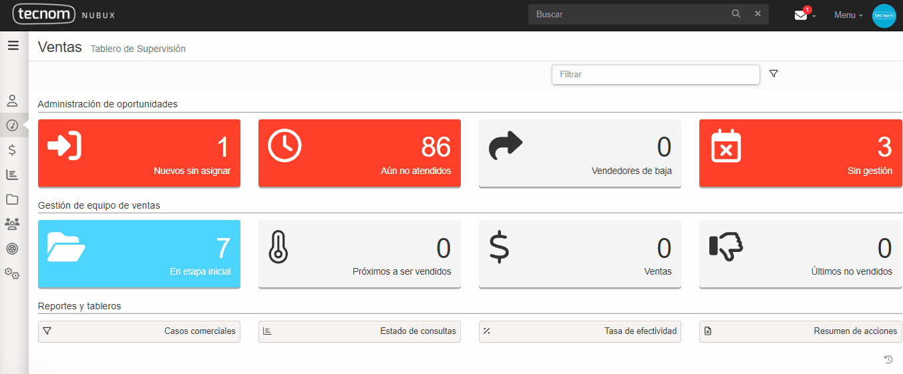This screenshot has width=903, height=374.
Task: Open the Estado de consultas report
Action: pyautogui.click(x=359, y=331)
